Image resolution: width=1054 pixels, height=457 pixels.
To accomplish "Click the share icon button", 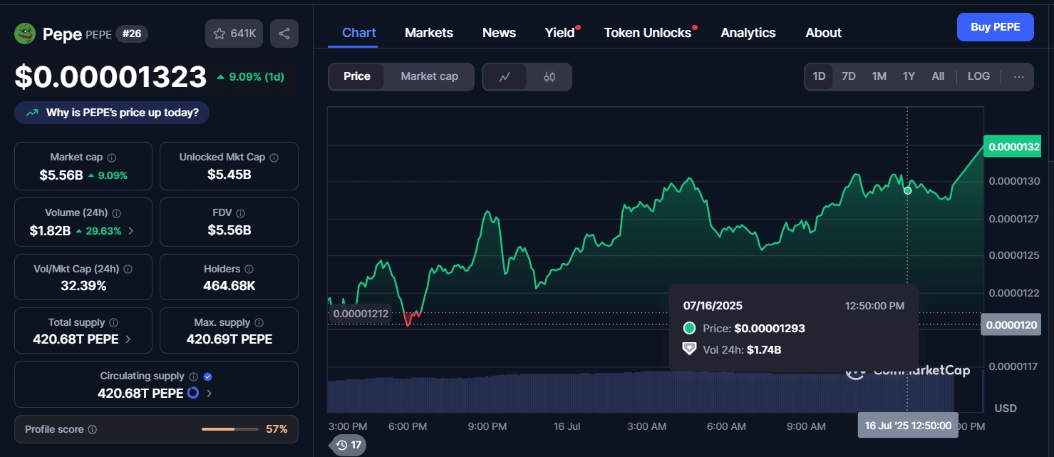I will pos(284,34).
